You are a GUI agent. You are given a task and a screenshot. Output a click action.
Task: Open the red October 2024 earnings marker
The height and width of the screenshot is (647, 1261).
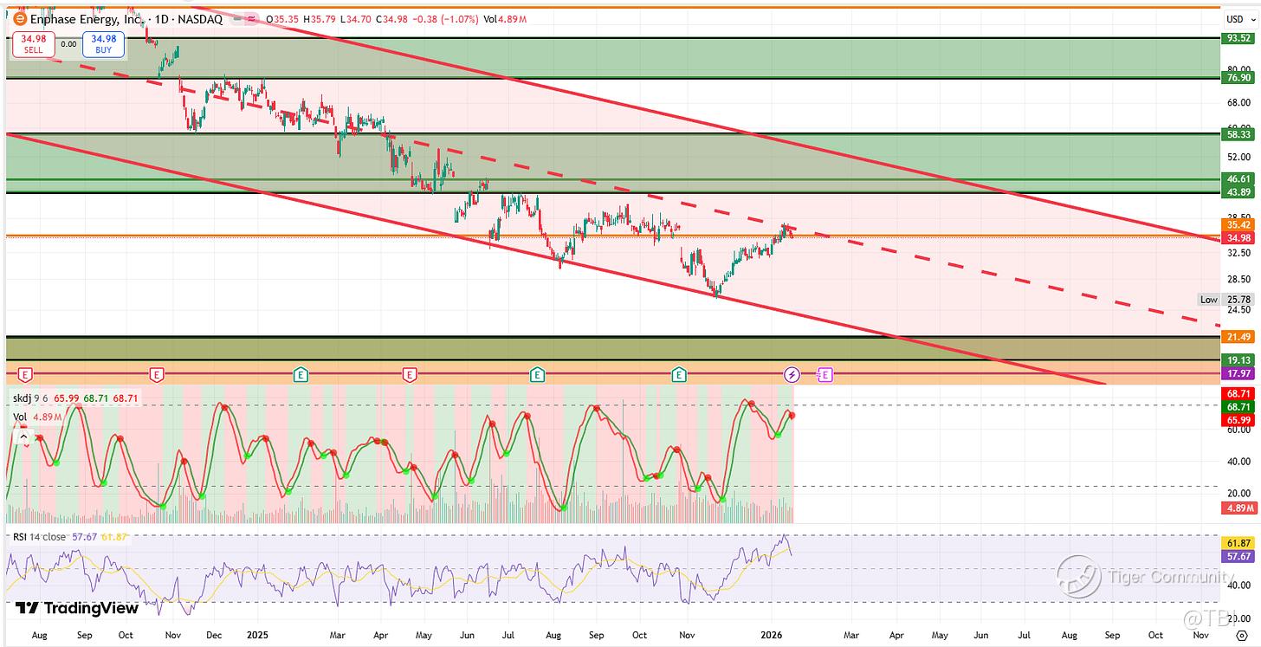pos(157,375)
